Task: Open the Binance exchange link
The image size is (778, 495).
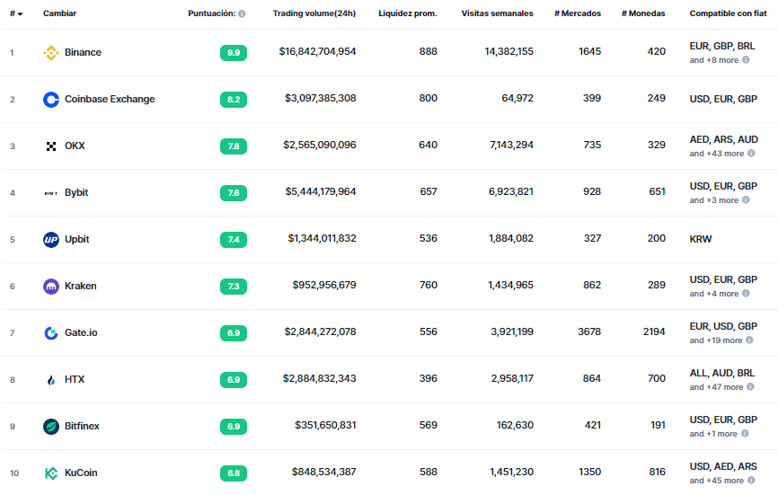Action: pos(83,53)
